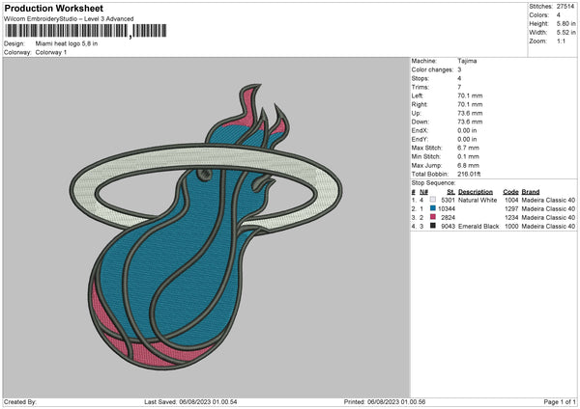Click the Natural White color swatch
Screen dimensions: 580x409
click(432, 201)
